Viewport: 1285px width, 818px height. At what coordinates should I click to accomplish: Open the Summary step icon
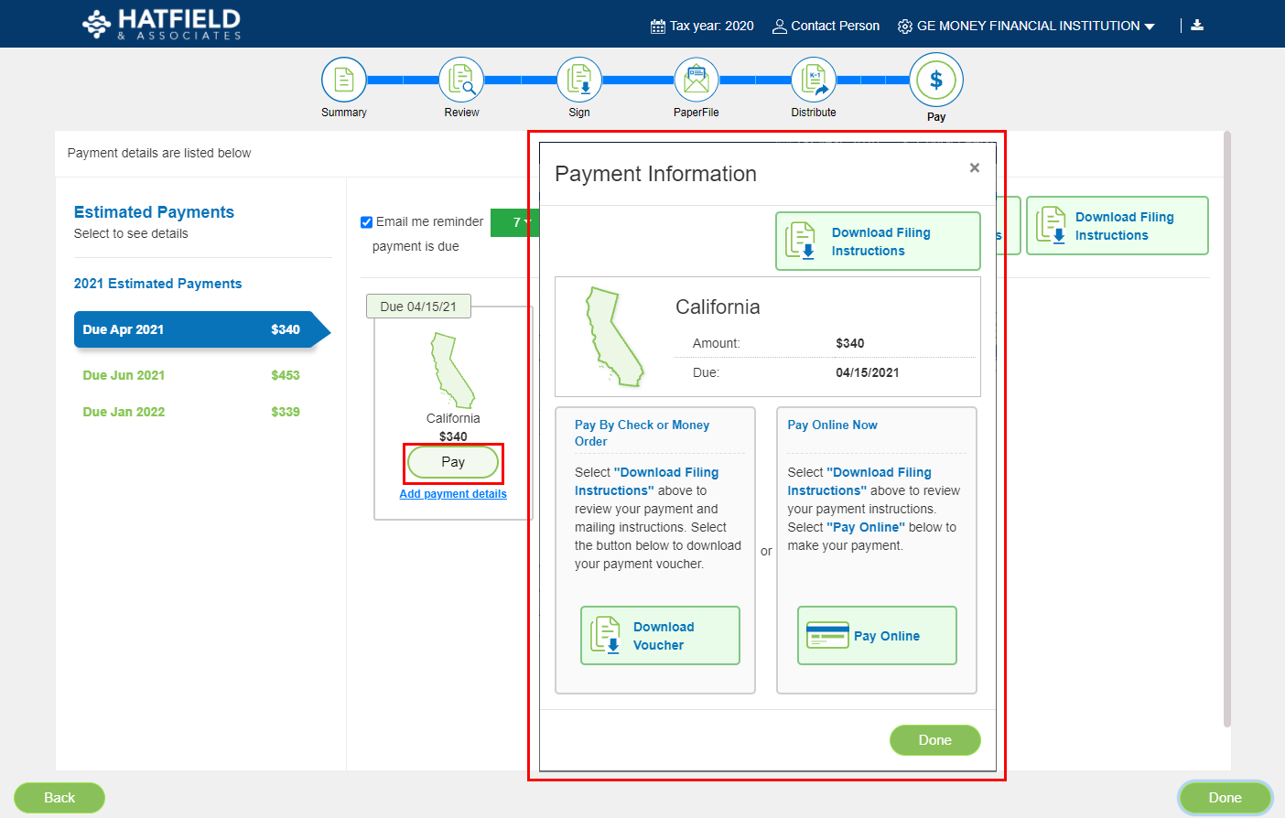click(344, 81)
